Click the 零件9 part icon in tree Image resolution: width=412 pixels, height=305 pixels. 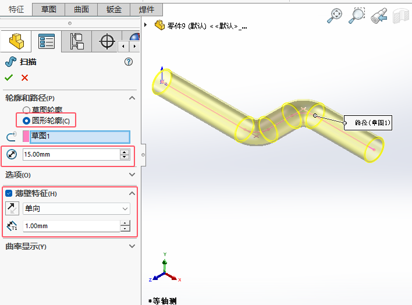point(159,25)
